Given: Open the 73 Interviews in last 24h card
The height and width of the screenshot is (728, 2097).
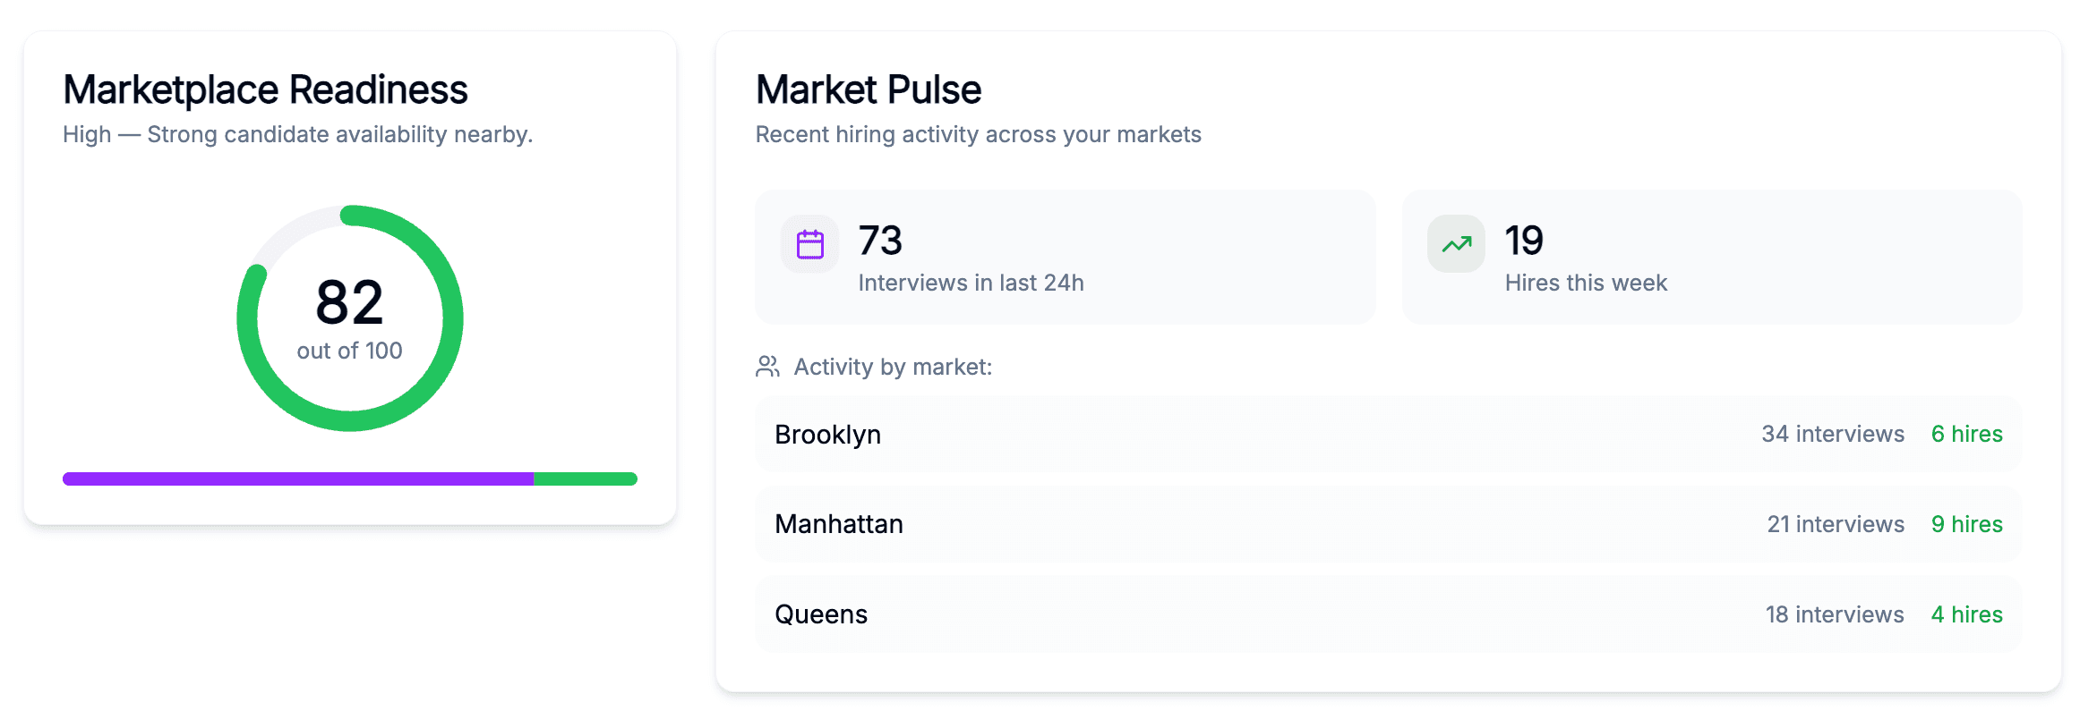Looking at the screenshot, I should coord(1064,258).
